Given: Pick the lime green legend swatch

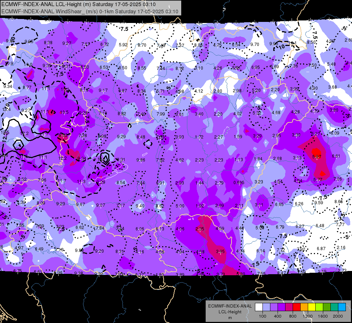Looking at the screenshot, I should [319, 307].
